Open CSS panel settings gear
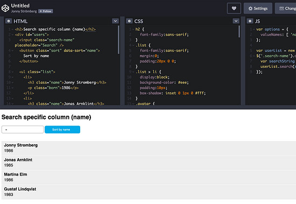This screenshot has height=204, width=296. point(129,21)
